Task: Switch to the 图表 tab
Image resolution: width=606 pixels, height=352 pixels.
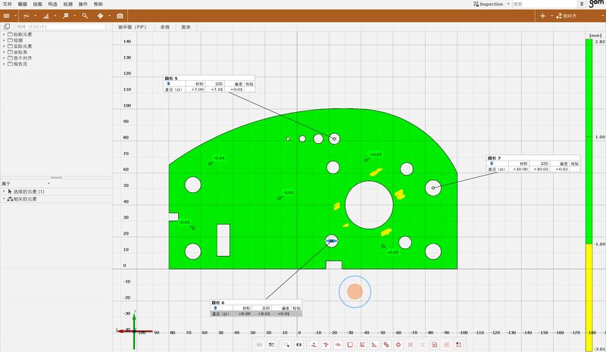Action: pos(186,26)
